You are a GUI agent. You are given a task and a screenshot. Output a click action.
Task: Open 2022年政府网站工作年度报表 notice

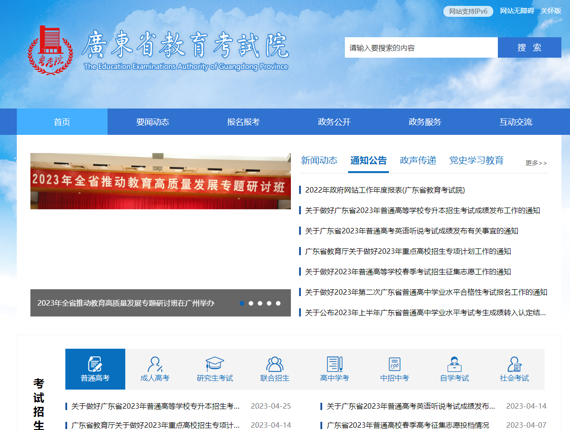click(385, 190)
